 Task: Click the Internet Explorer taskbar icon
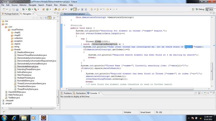point(14,118)
